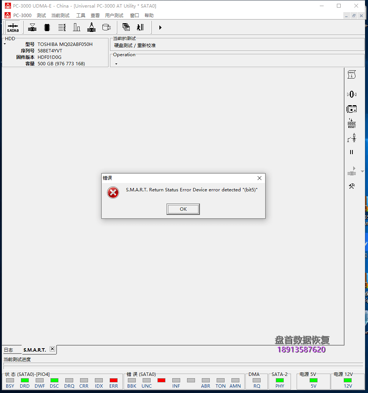368x393 pixels.
Task: Minimize the inner MDI child window
Action: [x=346, y=16]
